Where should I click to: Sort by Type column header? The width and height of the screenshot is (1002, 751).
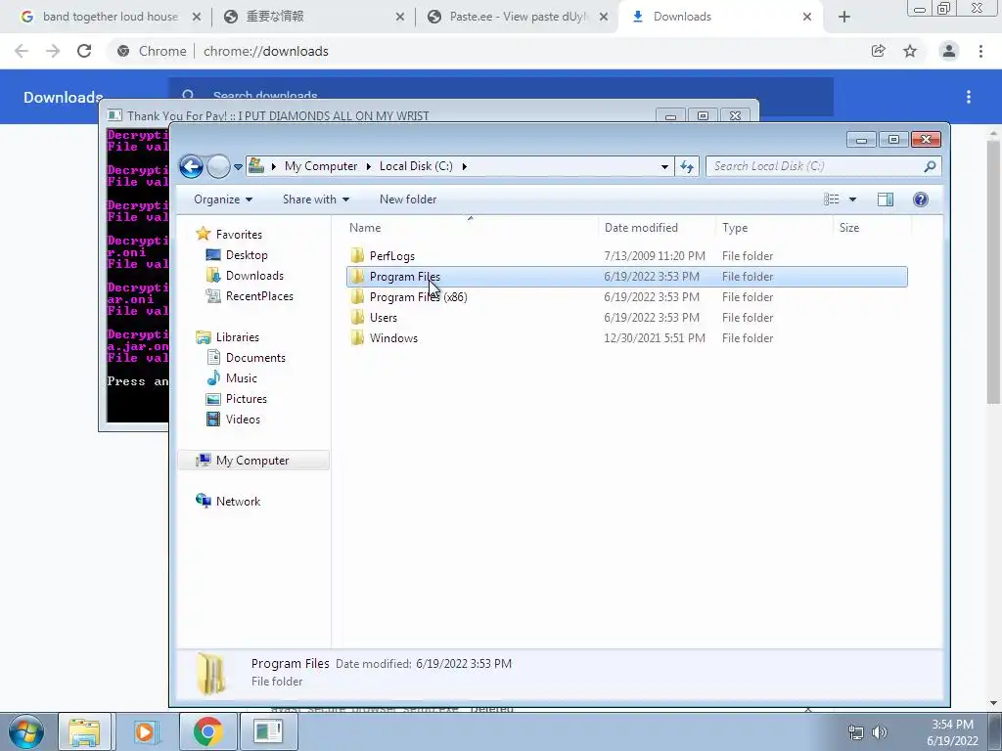point(774,227)
